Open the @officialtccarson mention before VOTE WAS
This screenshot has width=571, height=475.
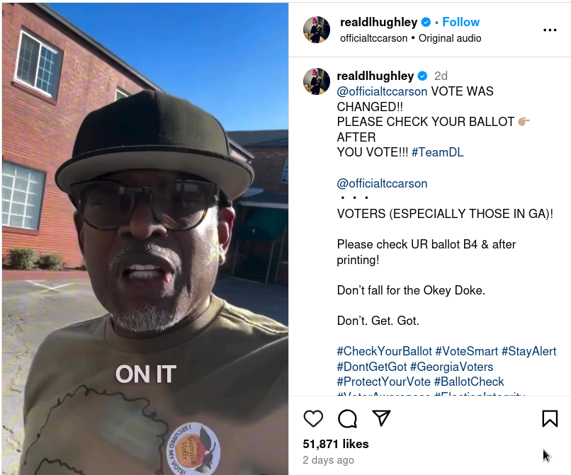coord(382,91)
